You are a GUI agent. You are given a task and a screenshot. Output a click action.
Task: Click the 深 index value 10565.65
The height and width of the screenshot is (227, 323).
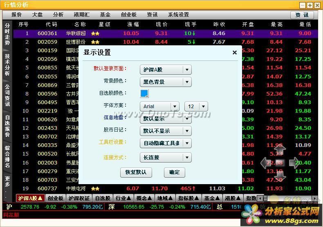(134, 207)
